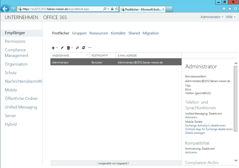Open Organisation in the sidebar
Image resolution: width=239 pixels, height=168 pixels.
(x=16, y=64)
